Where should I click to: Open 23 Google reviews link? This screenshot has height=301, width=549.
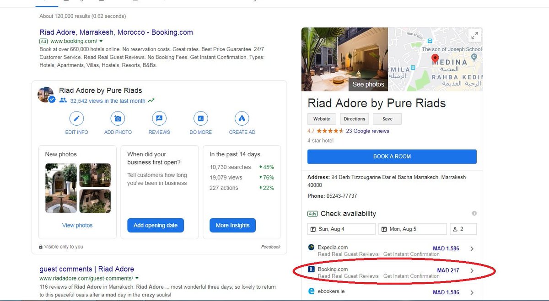(x=368, y=131)
